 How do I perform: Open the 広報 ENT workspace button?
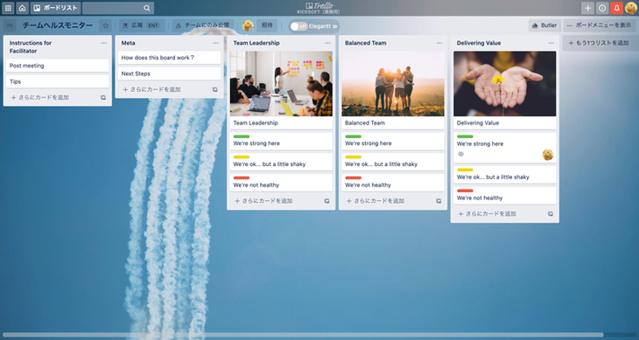[142, 25]
